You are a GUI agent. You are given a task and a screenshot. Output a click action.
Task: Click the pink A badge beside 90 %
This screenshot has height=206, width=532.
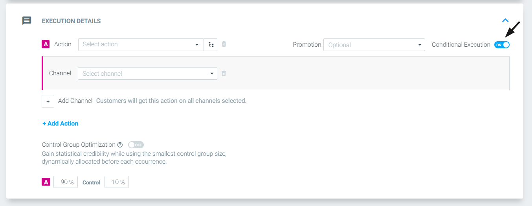[46, 182]
